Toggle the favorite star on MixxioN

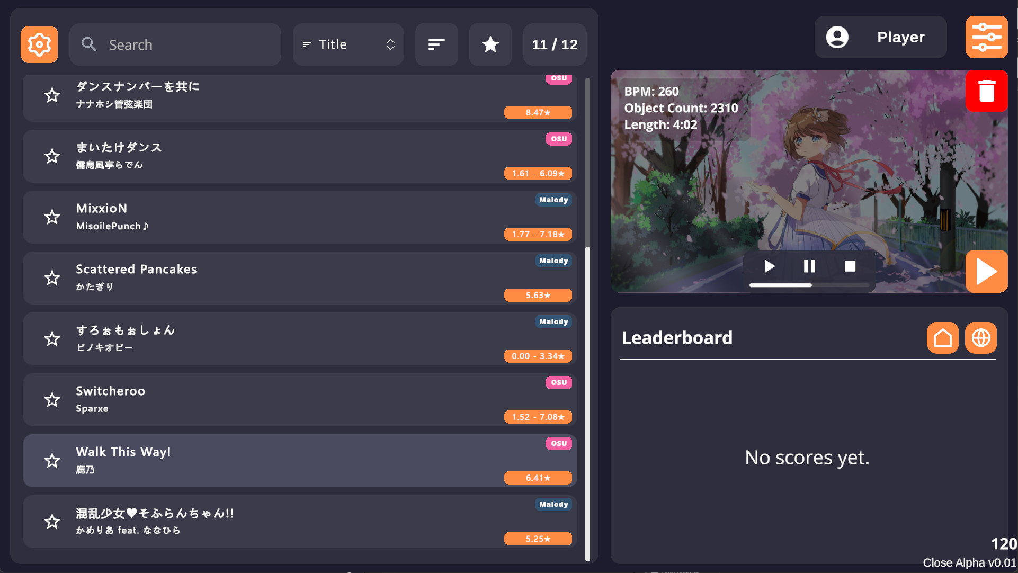coord(52,217)
